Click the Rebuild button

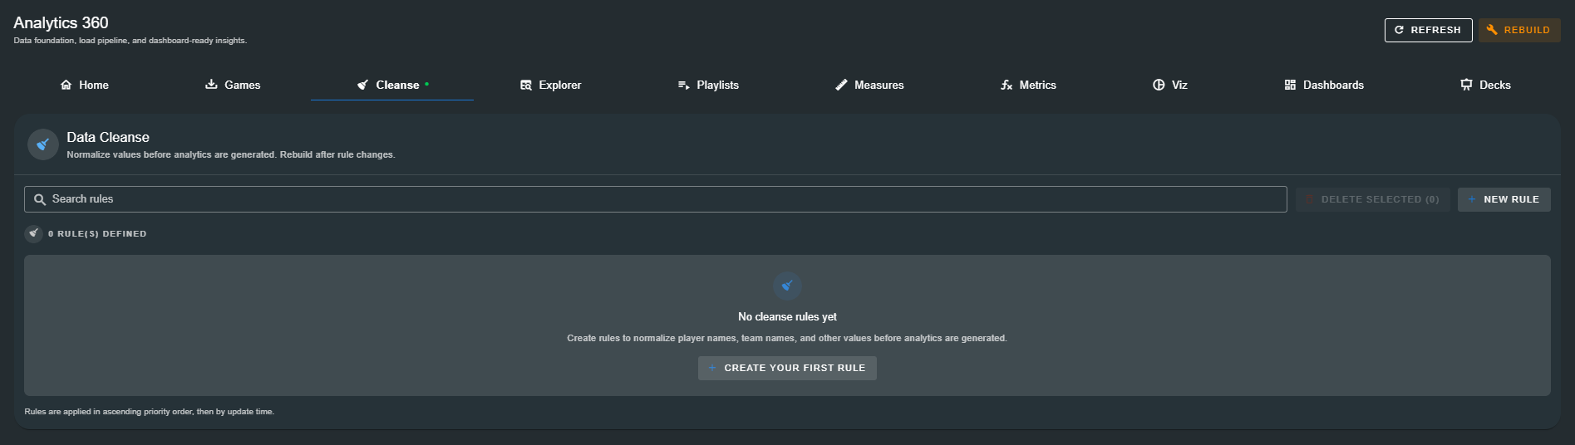(1519, 30)
